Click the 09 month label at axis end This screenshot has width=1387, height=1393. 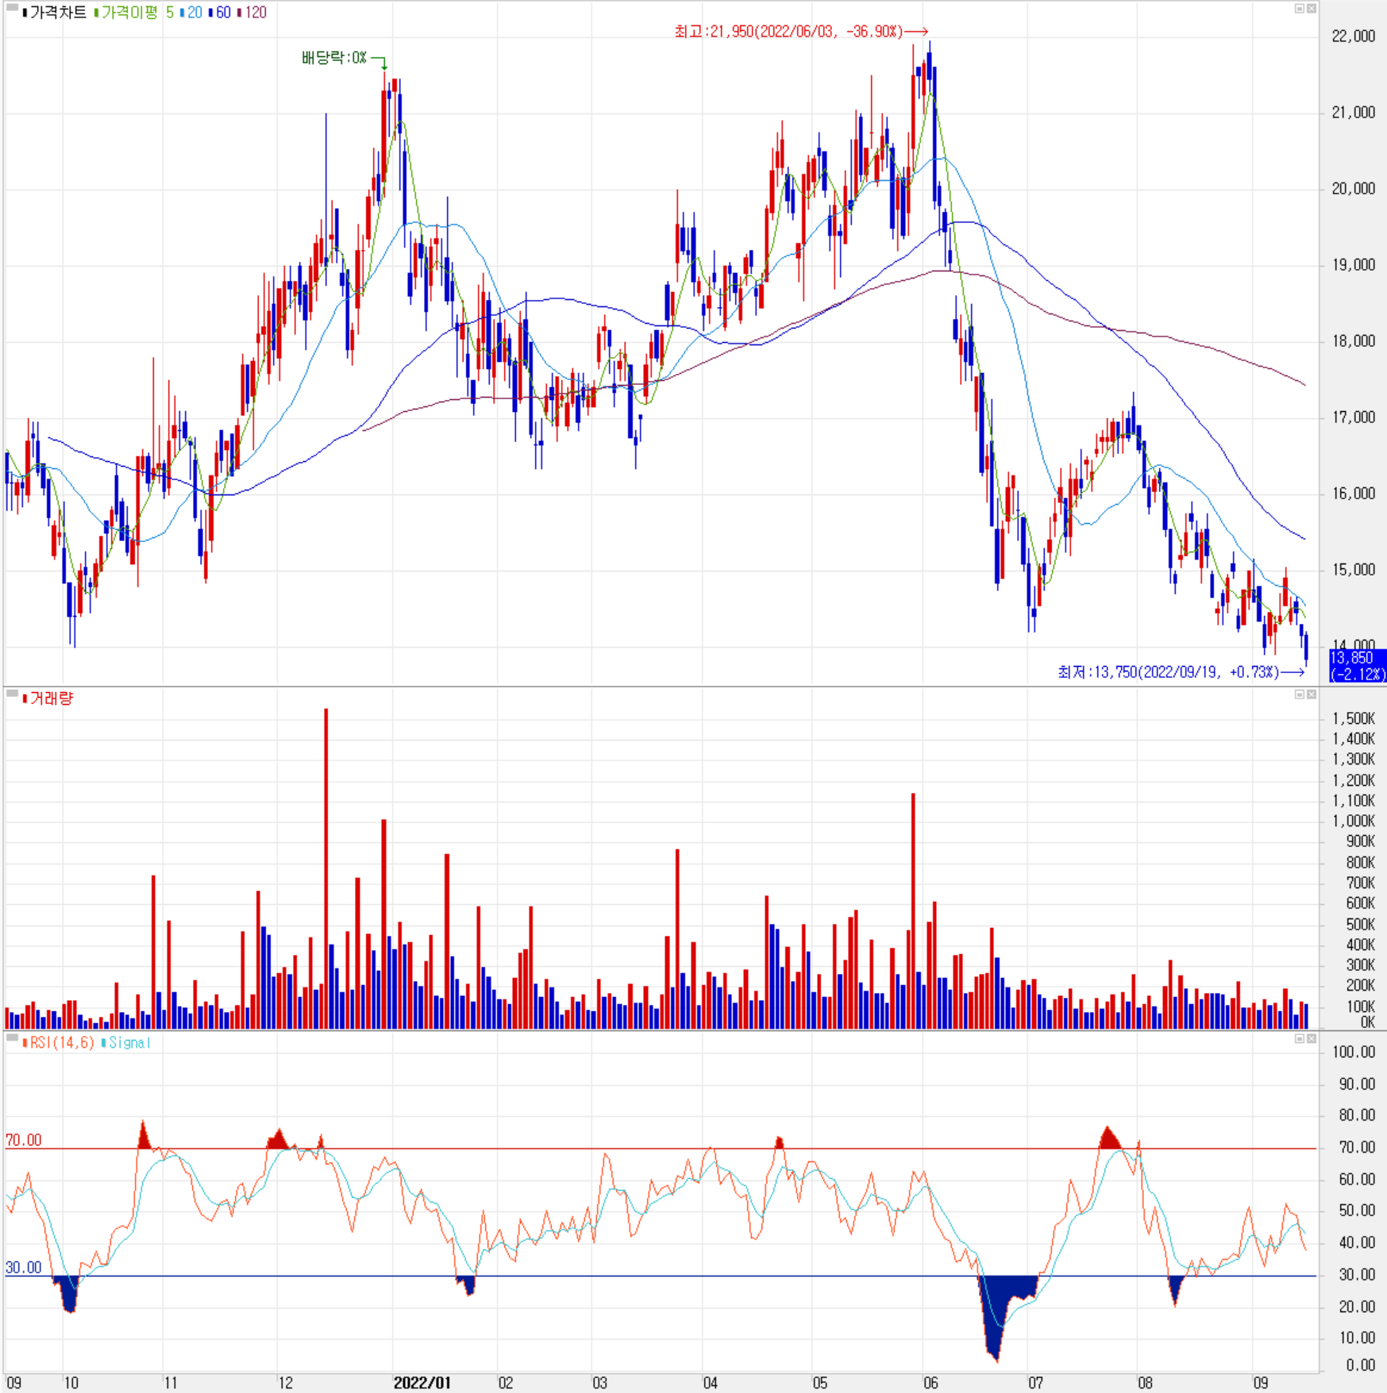1261,1383
